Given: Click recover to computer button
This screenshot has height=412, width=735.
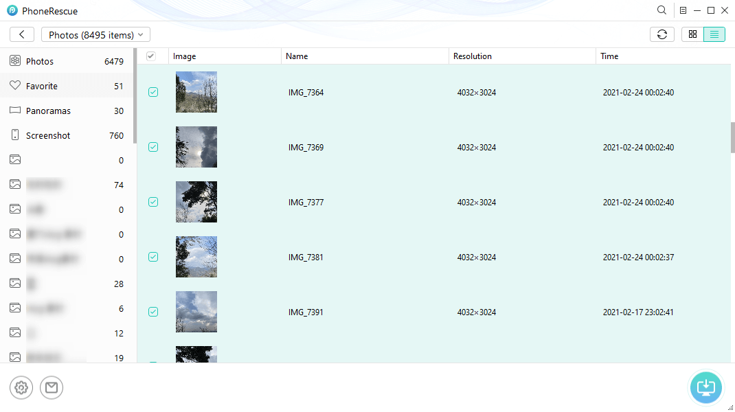Looking at the screenshot, I should [706, 387].
